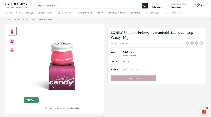
Task: Select the third product thumbnail
Action: pyautogui.click(x=12, y=50)
